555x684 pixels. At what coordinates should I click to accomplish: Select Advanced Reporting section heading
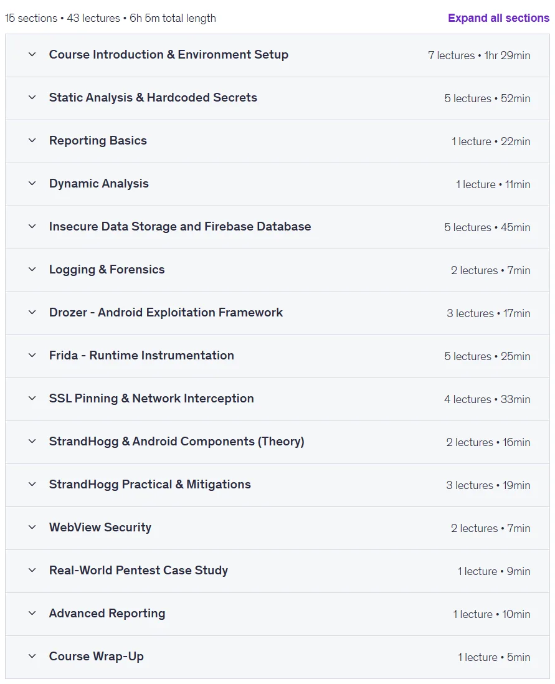(107, 614)
